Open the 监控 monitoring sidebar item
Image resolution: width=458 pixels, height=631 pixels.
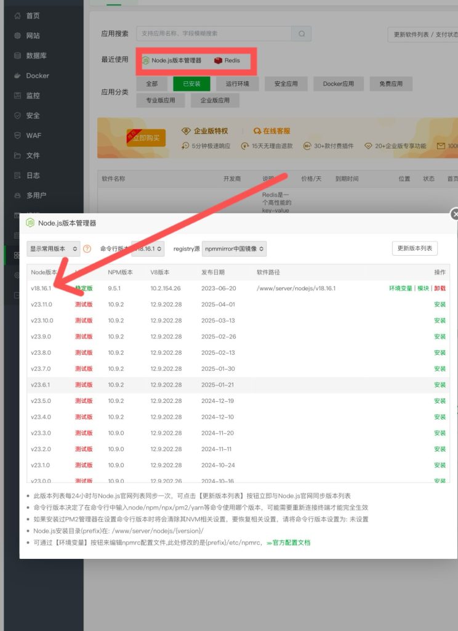[33, 96]
